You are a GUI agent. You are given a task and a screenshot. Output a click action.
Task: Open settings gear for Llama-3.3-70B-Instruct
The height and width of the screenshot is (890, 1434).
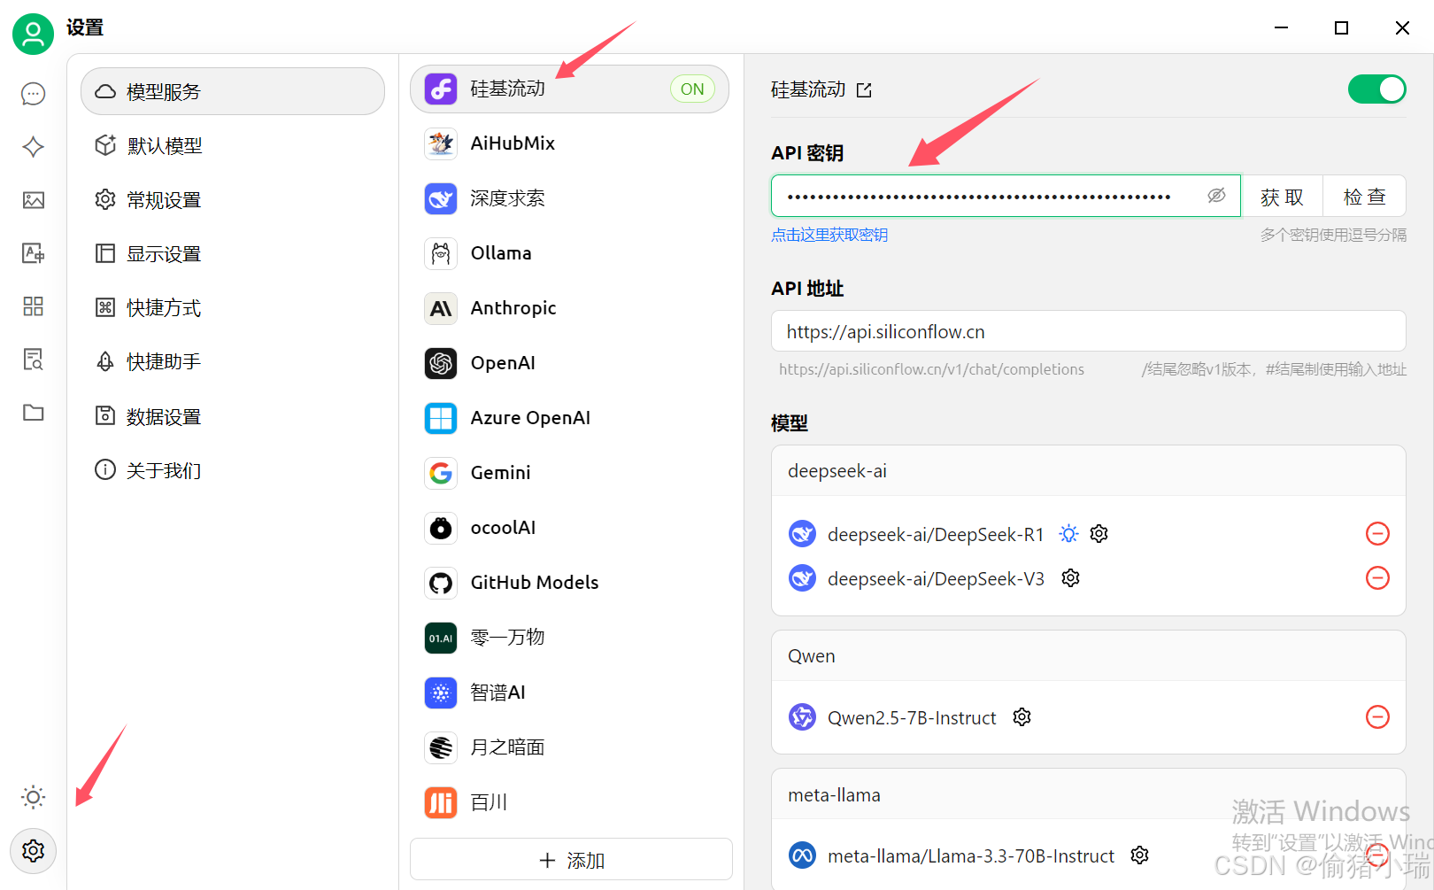[x=1139, y=855]
